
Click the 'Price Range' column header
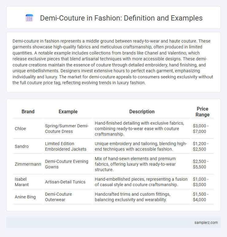pyautogui.click(x=202, y=112)
